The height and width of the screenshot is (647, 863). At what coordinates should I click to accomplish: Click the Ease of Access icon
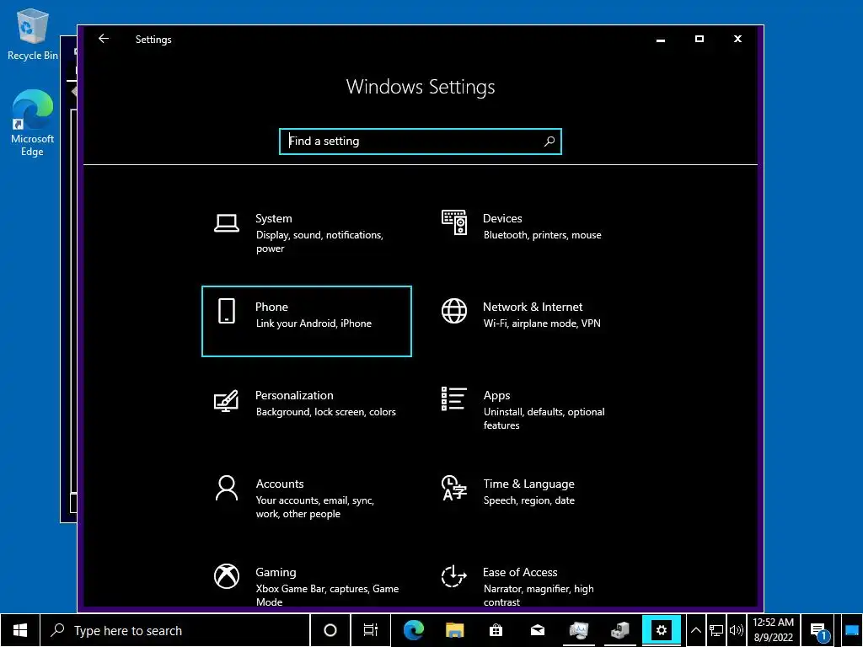point(454,576)
